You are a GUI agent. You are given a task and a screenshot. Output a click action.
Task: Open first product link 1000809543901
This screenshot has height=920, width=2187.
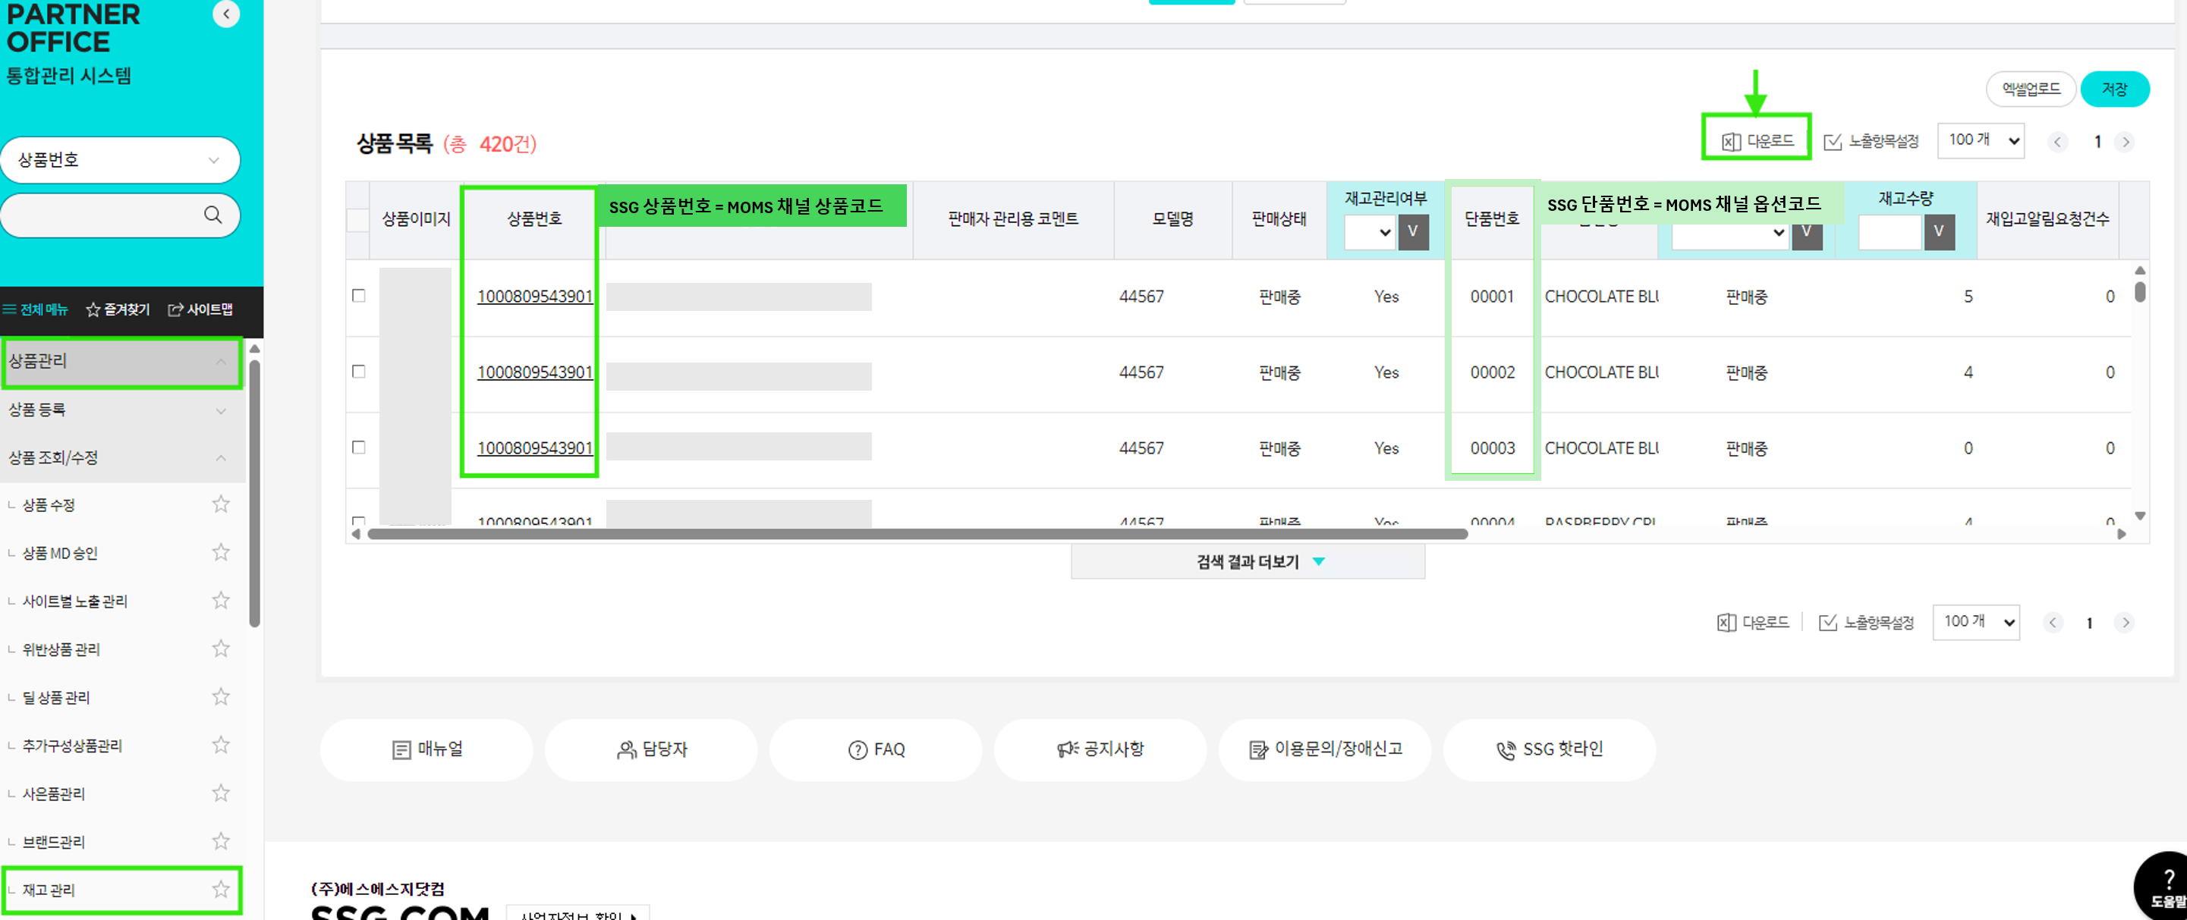click(x=535, y=297)
